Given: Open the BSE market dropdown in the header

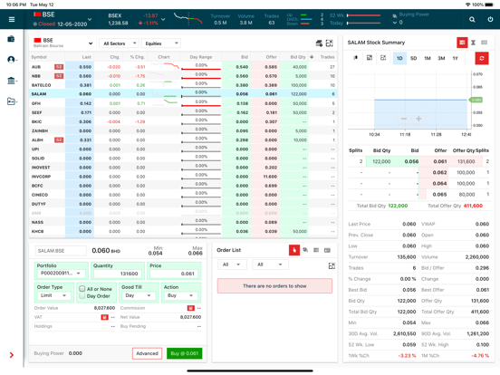Looking at the screenshot, I should pos(90,19).
